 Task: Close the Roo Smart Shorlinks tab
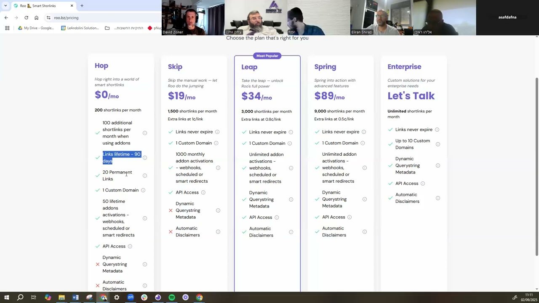72,6
